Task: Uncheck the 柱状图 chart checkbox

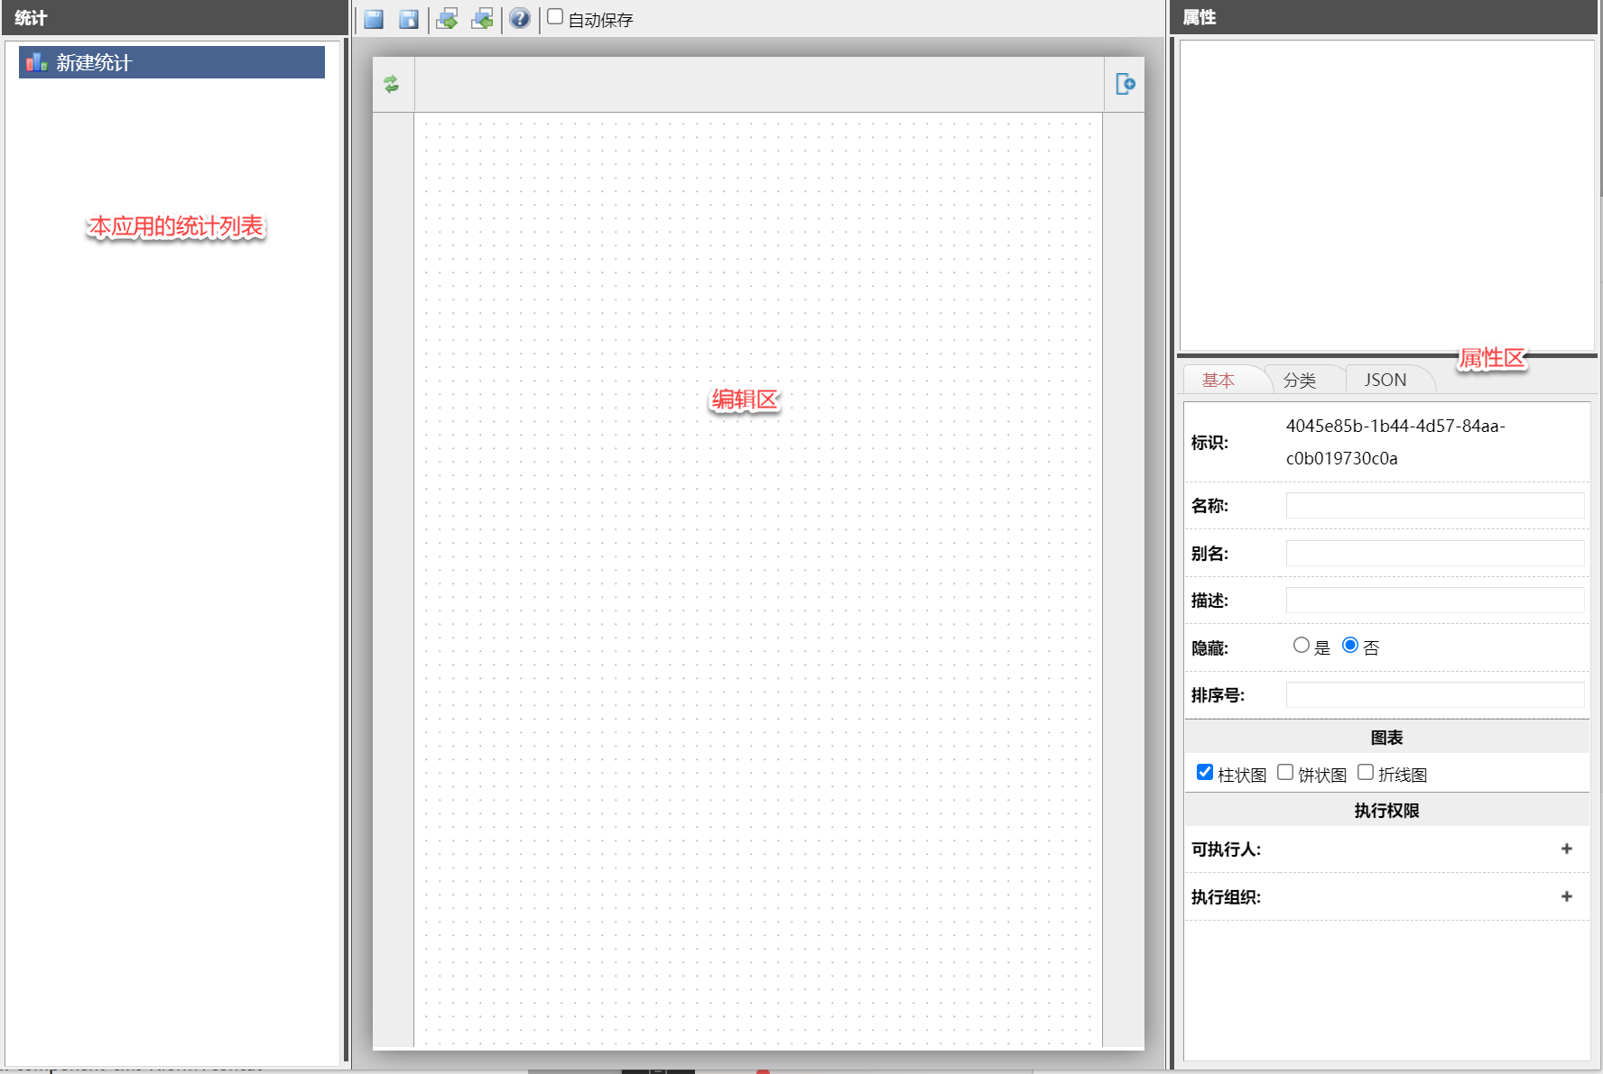Action: click(x=1204, y=773)
